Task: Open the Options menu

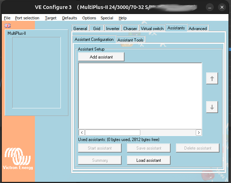Action: pos(89,18)
